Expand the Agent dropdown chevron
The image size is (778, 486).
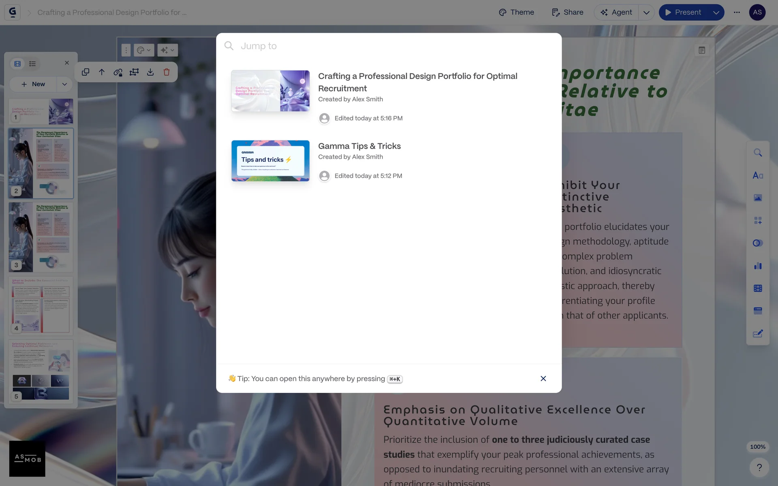point(646,13)
